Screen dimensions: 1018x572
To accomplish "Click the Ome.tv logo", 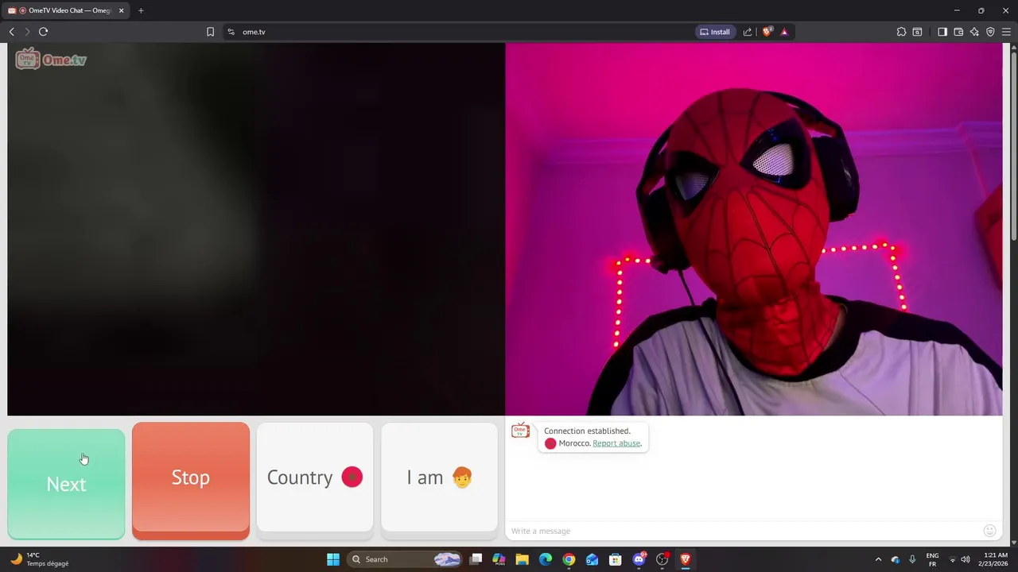I will pos(51,60).
